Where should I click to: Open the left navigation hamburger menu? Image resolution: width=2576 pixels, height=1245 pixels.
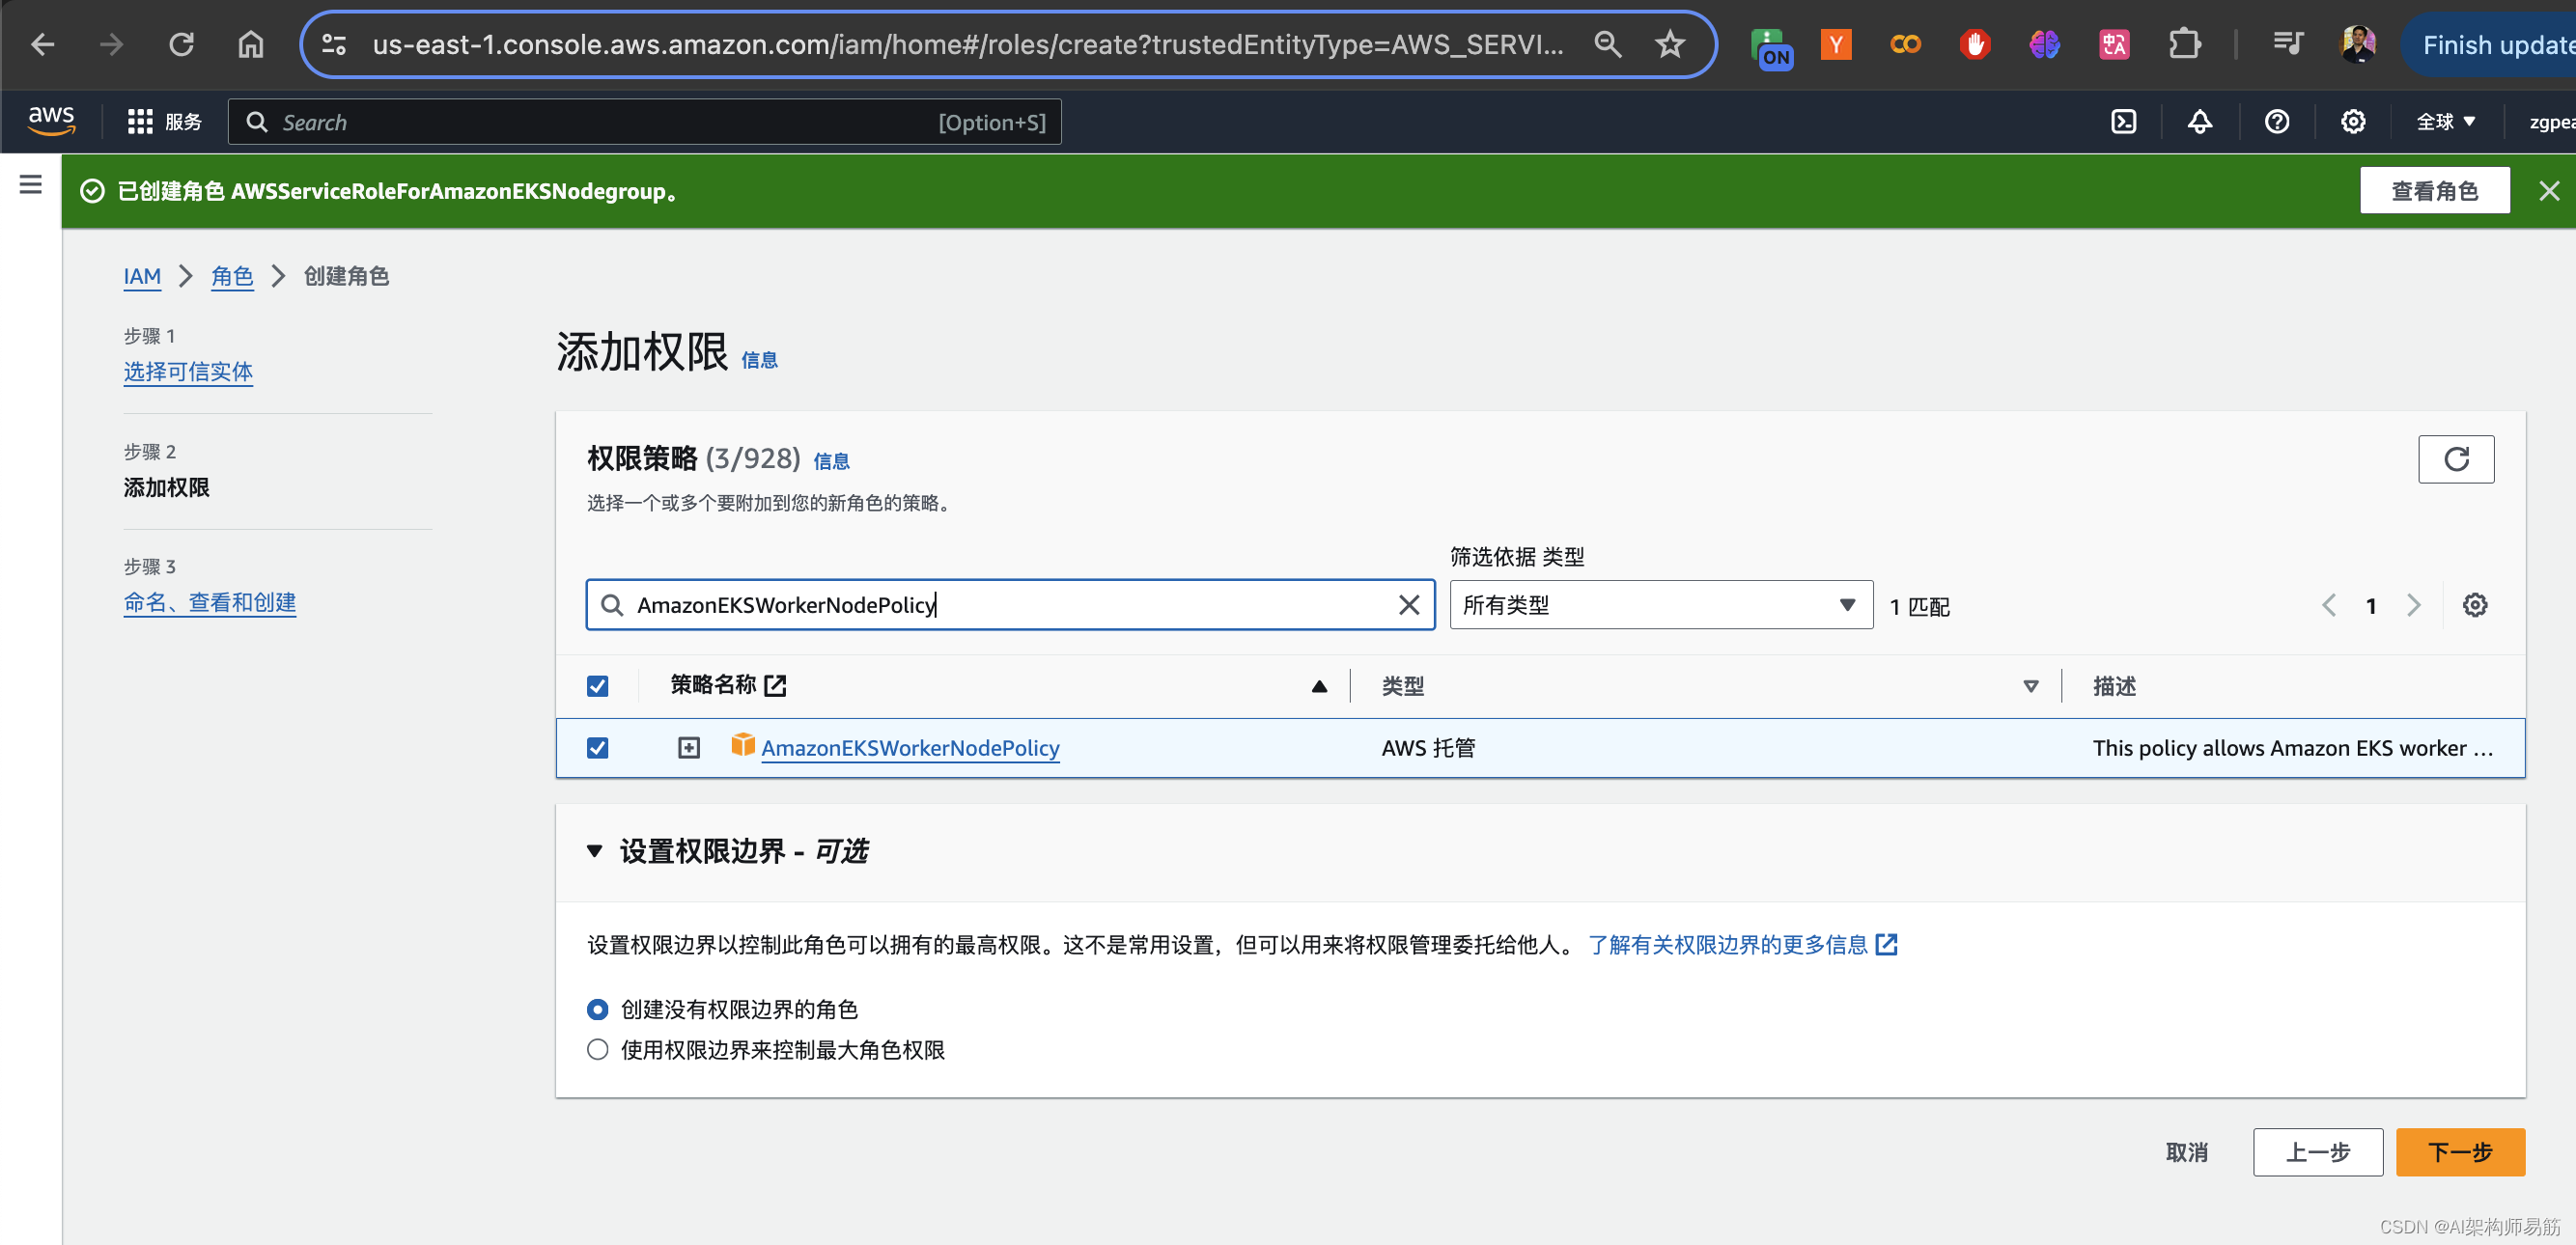click(31, 183)
